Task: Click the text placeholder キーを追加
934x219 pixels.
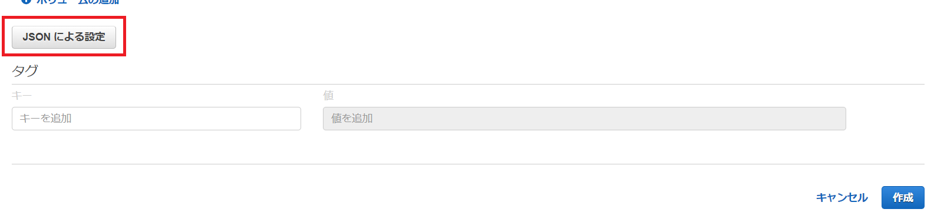Action: point(45,119)
